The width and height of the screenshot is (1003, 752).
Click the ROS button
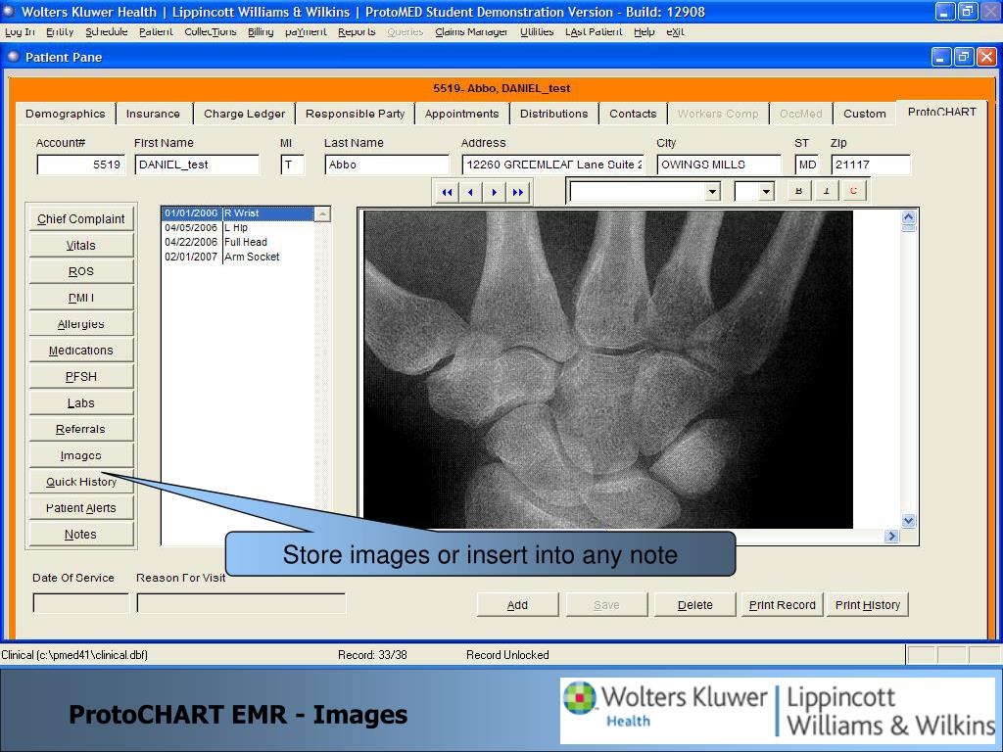click(x=81, y=271)
